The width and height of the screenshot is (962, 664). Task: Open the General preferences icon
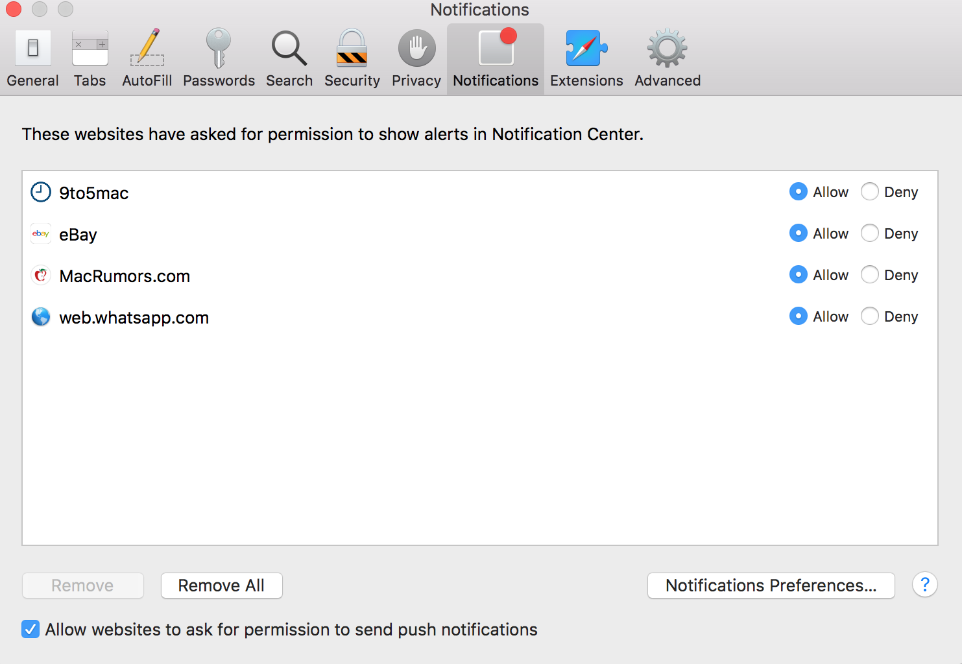pyautogui.click(x=33, y=48)
